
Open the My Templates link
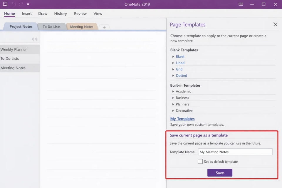[x=182, y=119]
